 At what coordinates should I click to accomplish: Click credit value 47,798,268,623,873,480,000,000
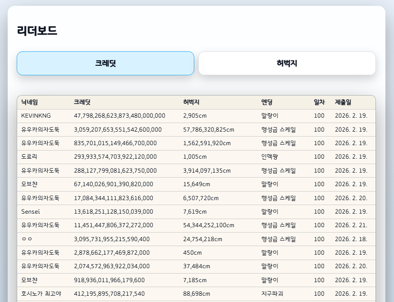point(120,116)
